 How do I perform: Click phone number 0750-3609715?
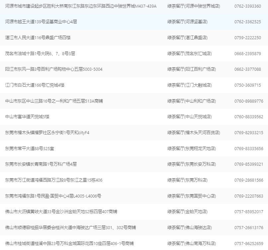(248, 85)
